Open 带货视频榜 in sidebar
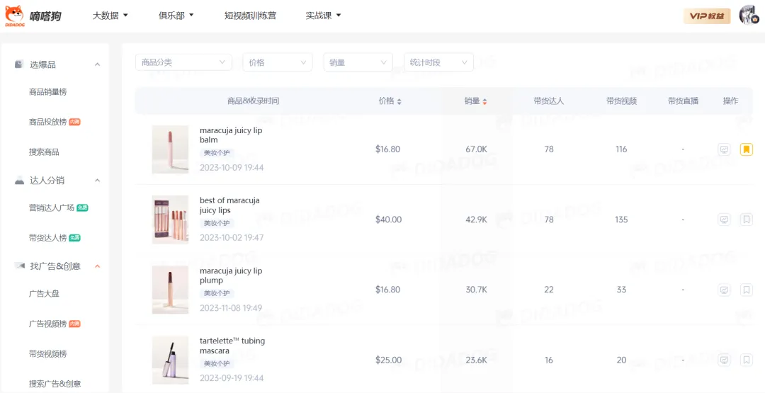 (x=48, y=354)
